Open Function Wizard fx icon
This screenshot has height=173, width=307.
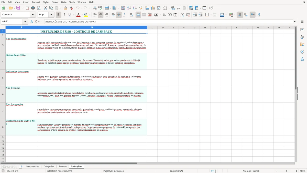click(x=32, y=22)
